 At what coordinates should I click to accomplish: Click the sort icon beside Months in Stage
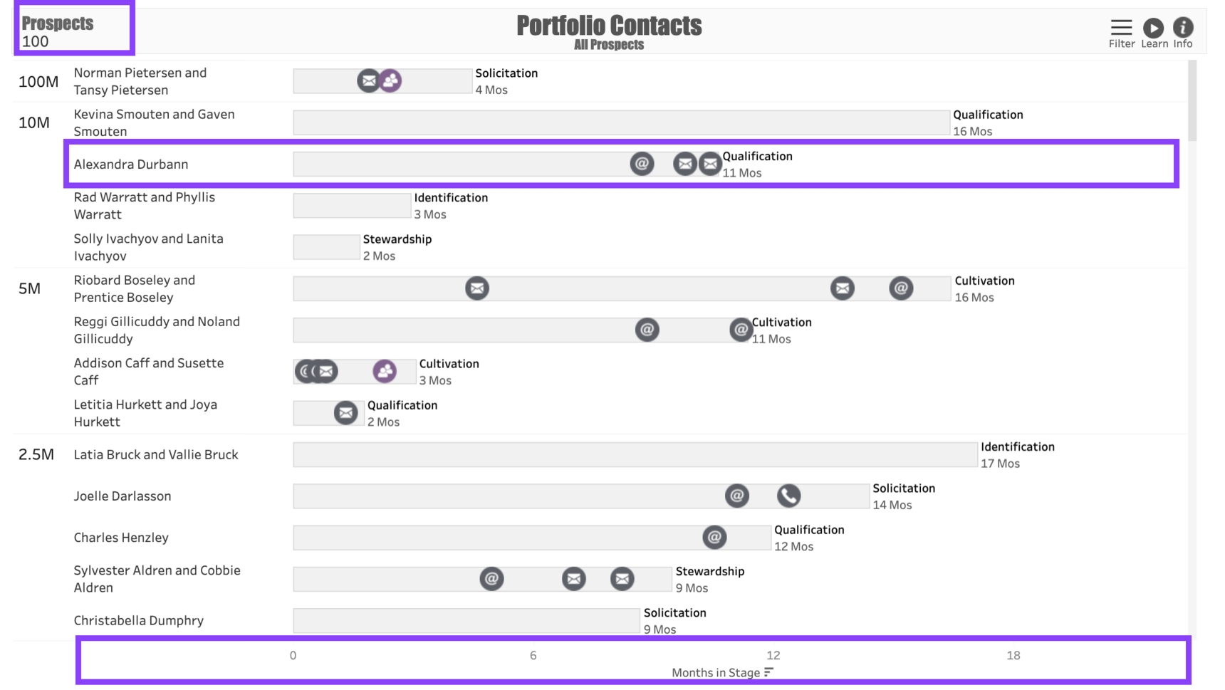[769, 672]
